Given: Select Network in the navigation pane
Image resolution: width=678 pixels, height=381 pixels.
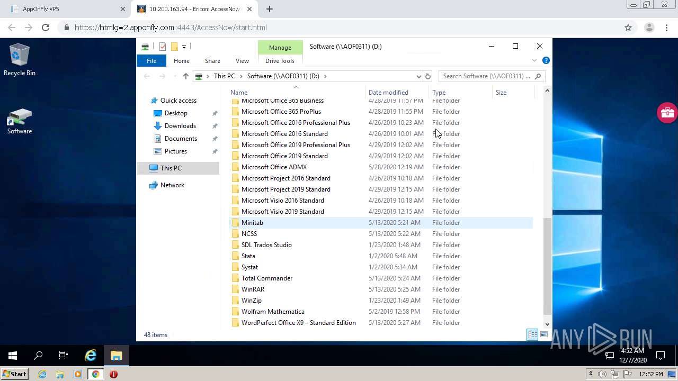Looking at the screenshot, I should tap(172, 185).
